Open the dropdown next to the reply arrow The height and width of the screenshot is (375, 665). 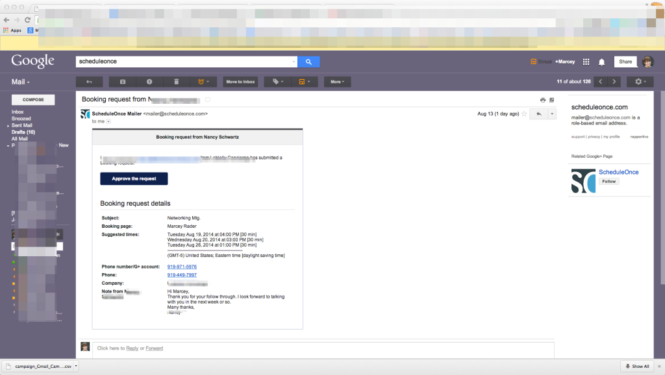pyautogui.click(x=552, y=114)
